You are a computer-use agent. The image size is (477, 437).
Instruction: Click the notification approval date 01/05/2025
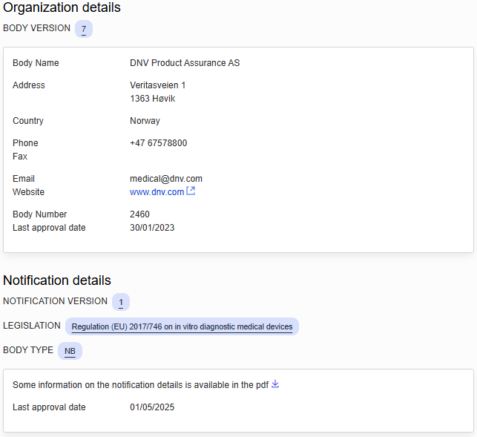coord(152,407)
